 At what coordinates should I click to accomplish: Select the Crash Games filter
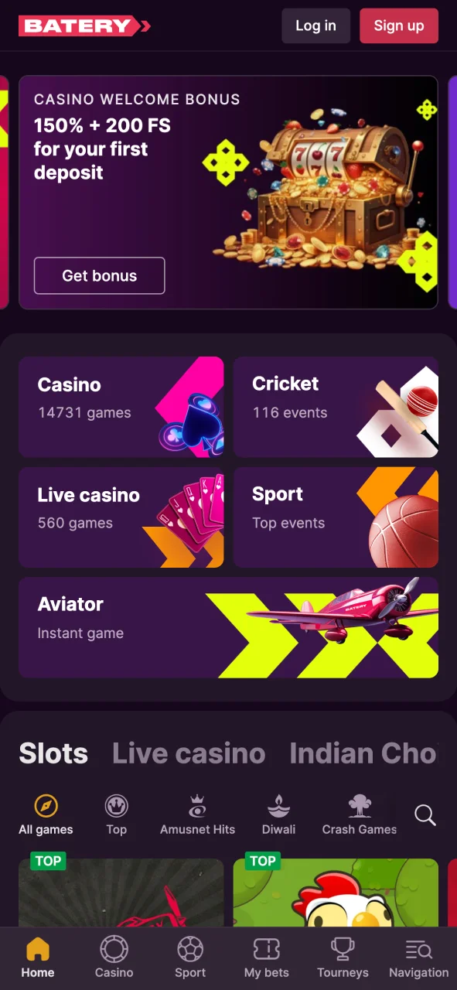point(360,814)
